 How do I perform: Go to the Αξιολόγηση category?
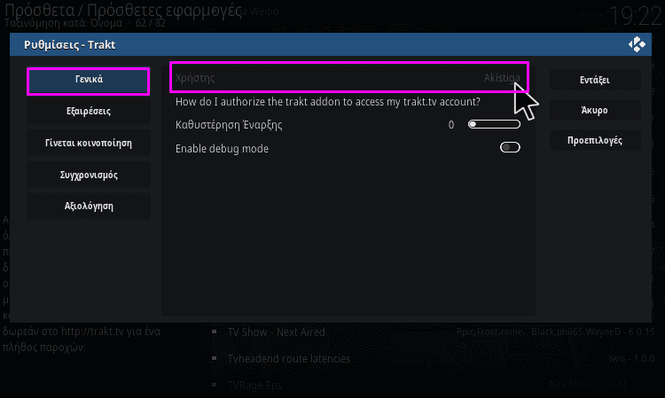[x=88, y=207]
